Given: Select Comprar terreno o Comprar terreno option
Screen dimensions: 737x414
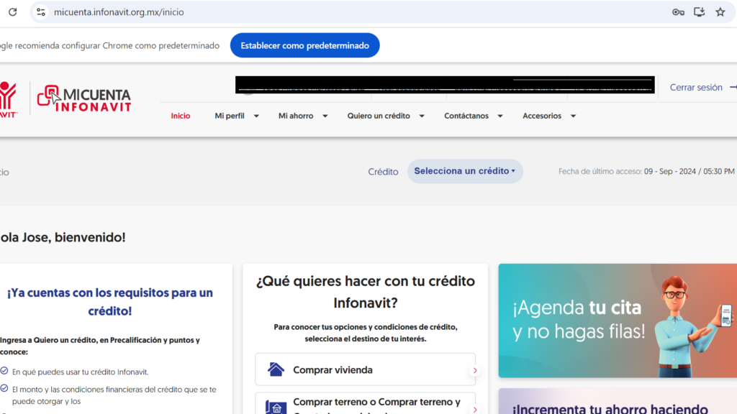Looking at the screenshot, I should (x=365, y=404).
